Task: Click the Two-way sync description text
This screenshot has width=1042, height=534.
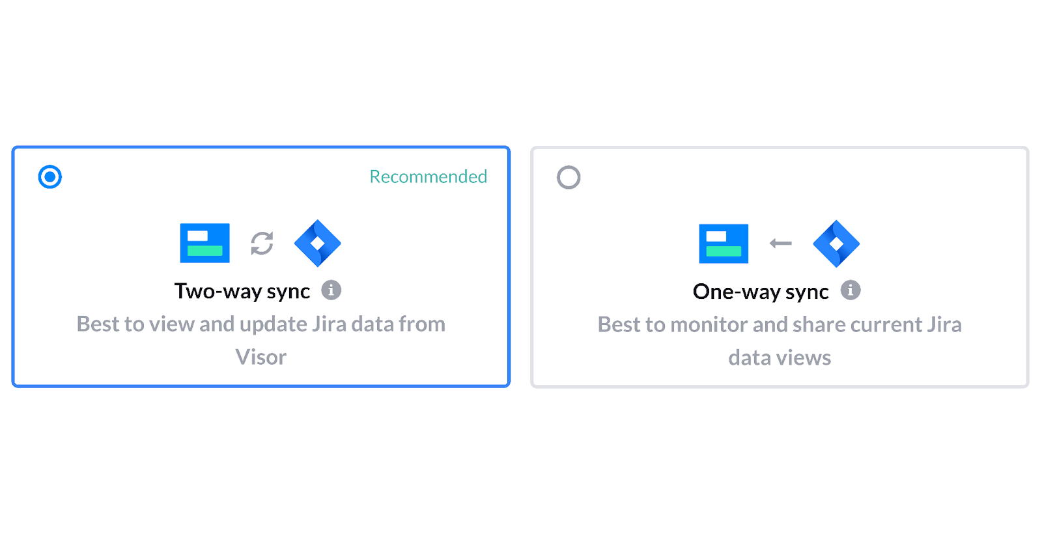Action: [x=260, y=339]
